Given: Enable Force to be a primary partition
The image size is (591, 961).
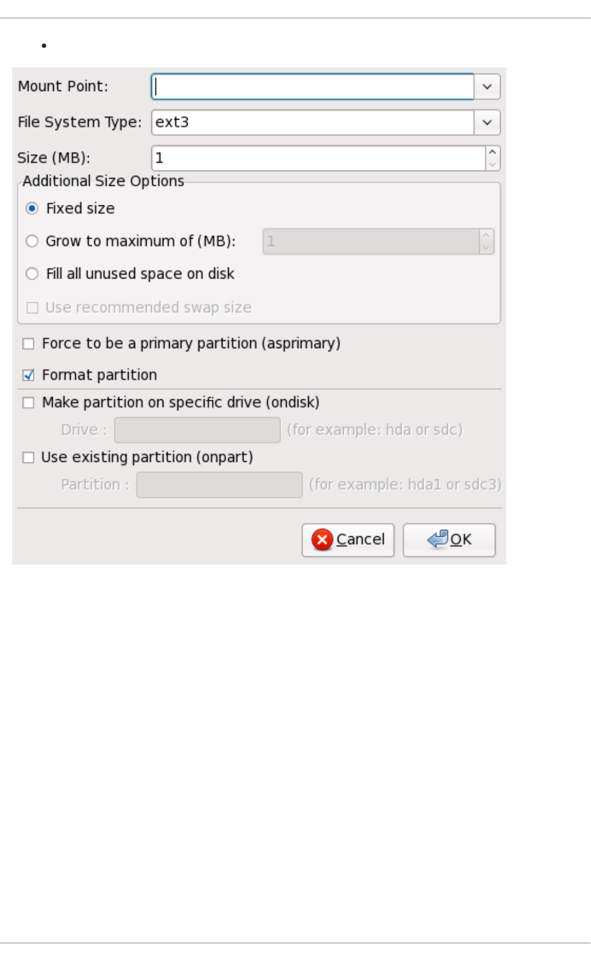Looking at the screenshot, I should (28, 344).
